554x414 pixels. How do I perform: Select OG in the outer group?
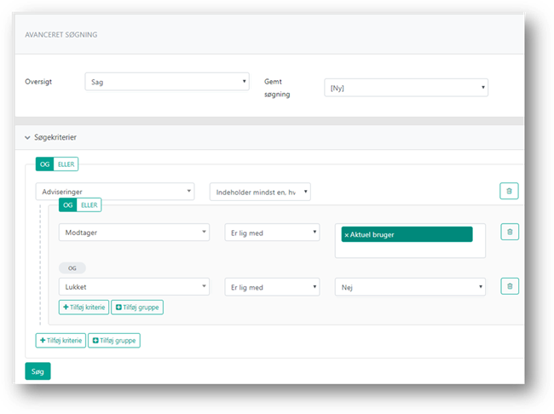coord(44,164)
